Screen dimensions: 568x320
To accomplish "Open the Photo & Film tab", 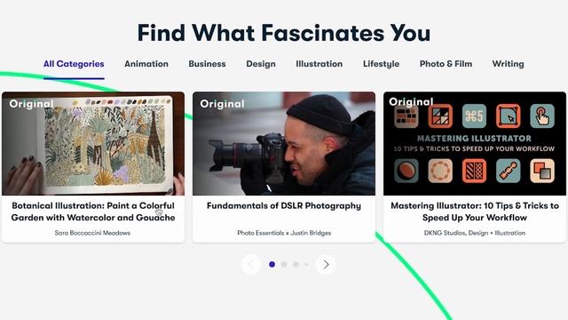I will click(446, 64).
